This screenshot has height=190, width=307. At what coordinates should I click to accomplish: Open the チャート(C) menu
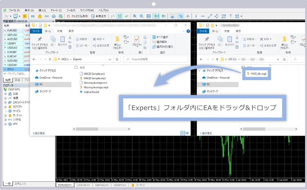tap(56, 10)
